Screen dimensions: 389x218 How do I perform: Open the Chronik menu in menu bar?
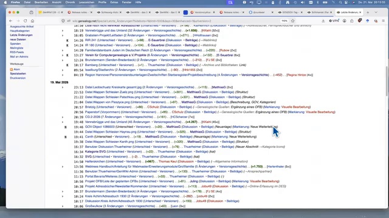pyautogui.click(x=70, y=2)
